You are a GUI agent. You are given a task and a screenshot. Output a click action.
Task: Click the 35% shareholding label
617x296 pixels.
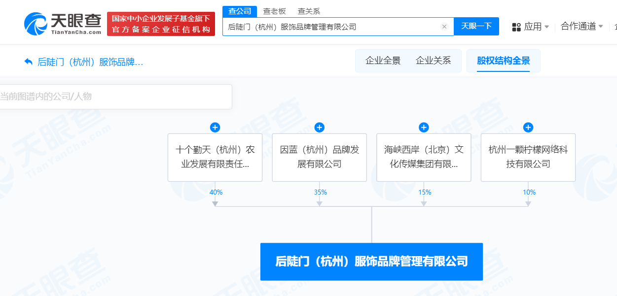pyautogui.click(x=321, y=192)
